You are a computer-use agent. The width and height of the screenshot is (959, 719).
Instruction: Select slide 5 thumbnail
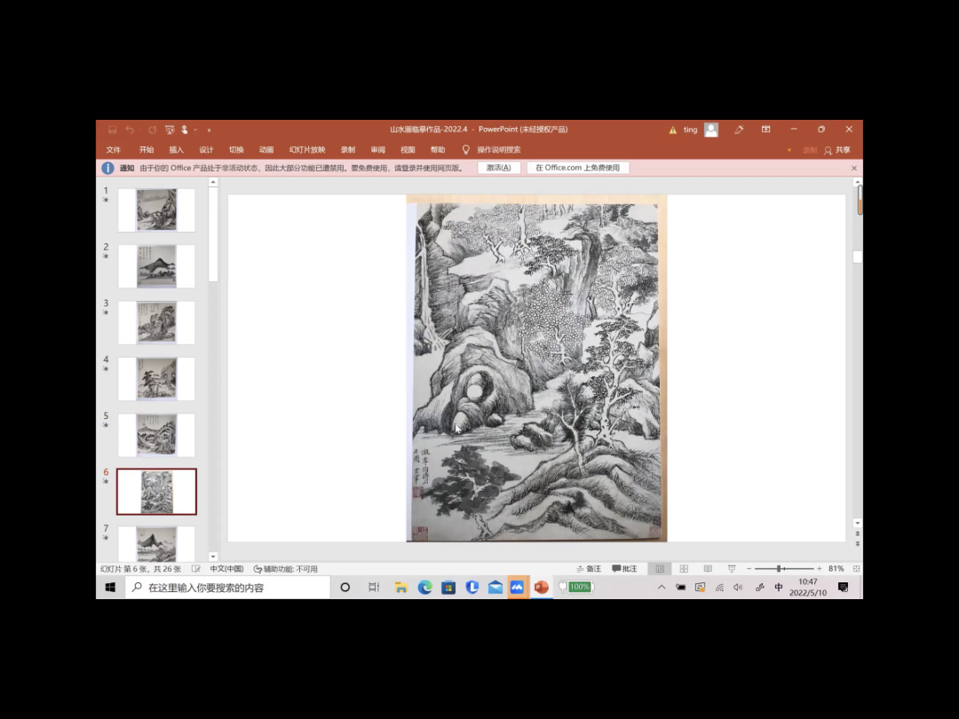(156, 435)
